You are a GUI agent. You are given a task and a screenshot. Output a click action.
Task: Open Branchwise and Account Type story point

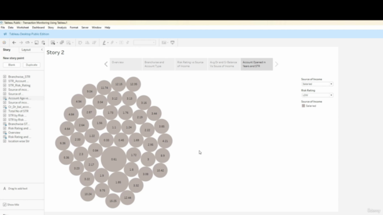pyautogui.click(x=158, y=64)
